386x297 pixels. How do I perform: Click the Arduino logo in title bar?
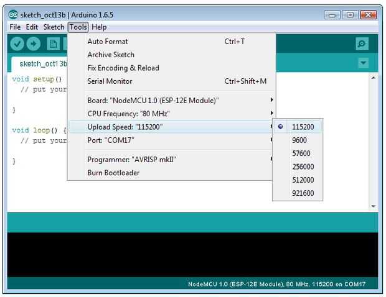click(x=13, y=15)
